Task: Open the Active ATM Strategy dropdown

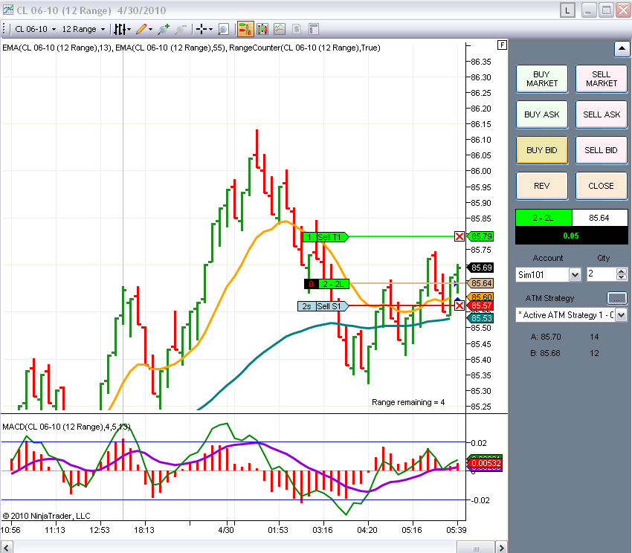Action: click(621, 315)
